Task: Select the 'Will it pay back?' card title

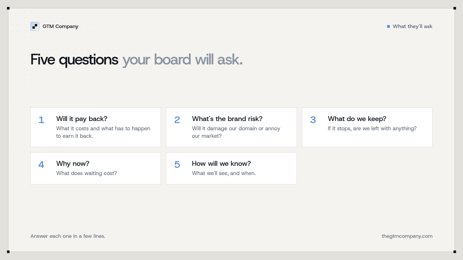Action: (82, 119)
